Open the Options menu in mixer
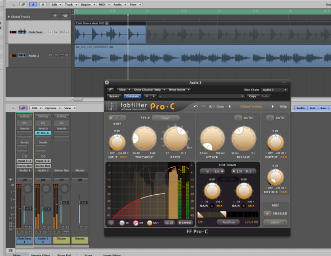The width and height of the screenshot is (331, 256). point(52,108)
